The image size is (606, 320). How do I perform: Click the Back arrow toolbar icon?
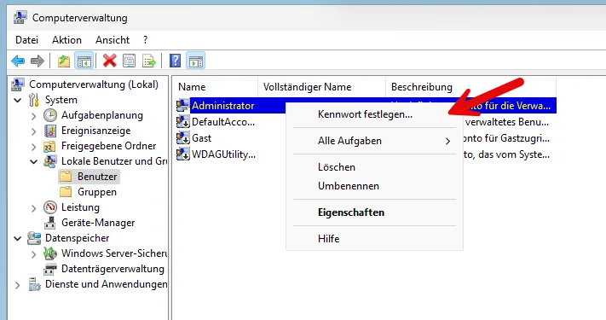tap(18, 61)
